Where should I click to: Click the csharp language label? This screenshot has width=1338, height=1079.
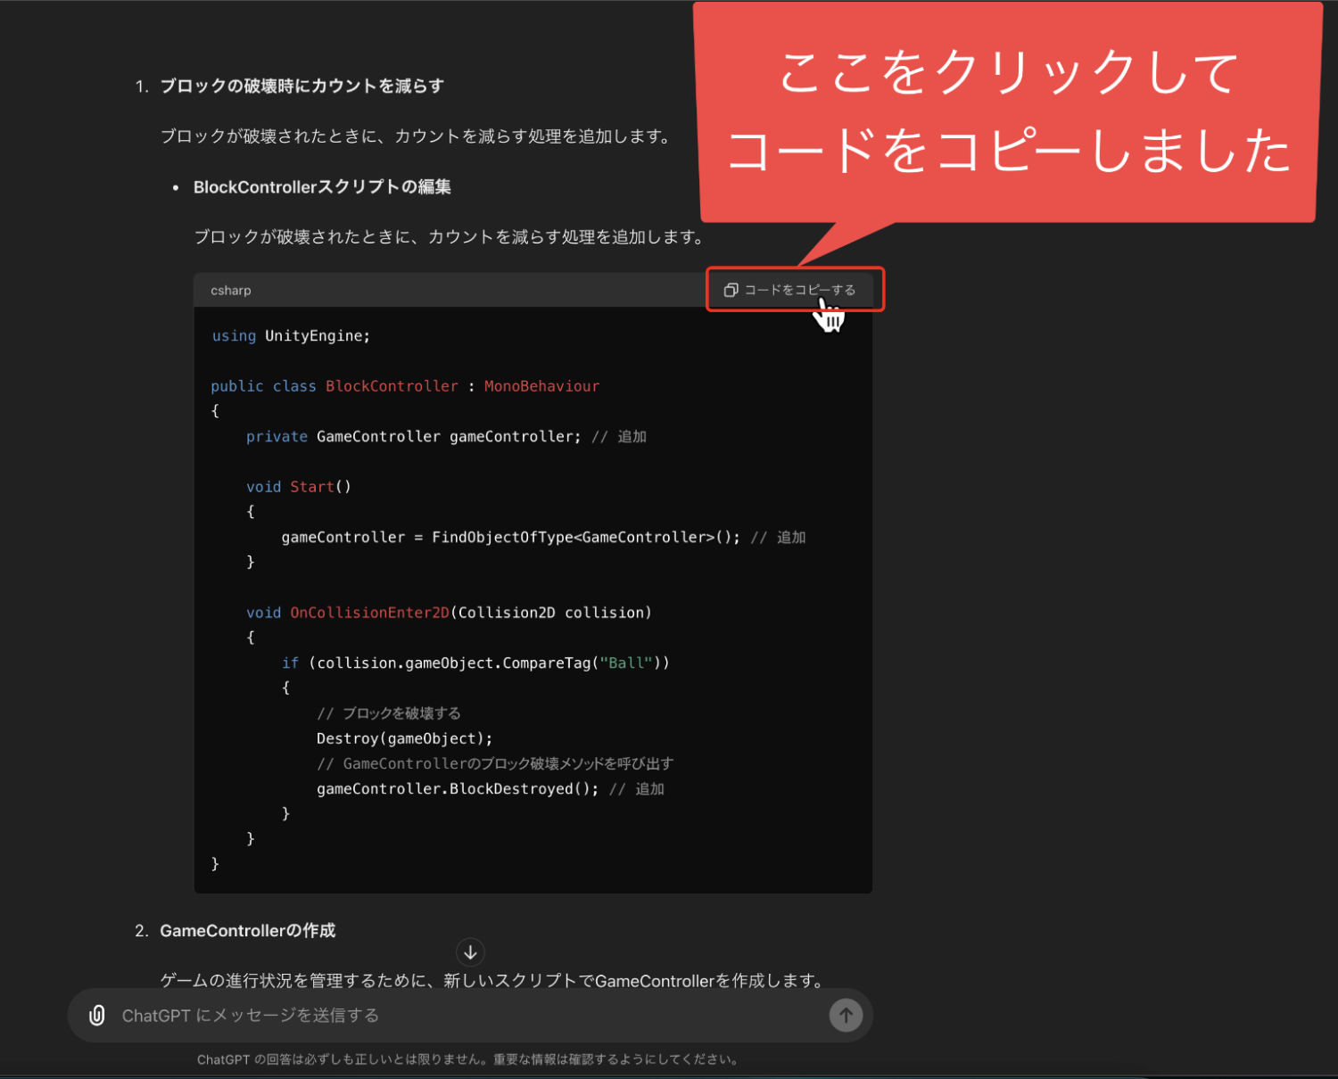point(231,291)
